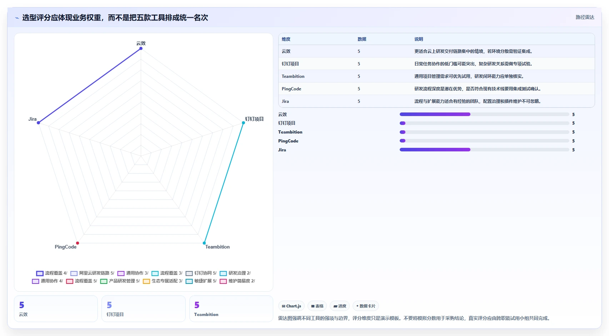Click the 数据卡片 chip
The height and width of the screenshot is (336, 609).
pos(366,306)
